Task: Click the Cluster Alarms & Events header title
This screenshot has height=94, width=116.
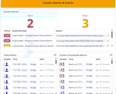Action: coord(58,3)
